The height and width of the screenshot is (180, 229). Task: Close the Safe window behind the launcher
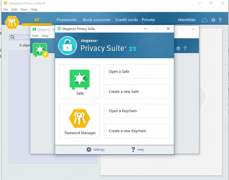(x=193, y=29)
